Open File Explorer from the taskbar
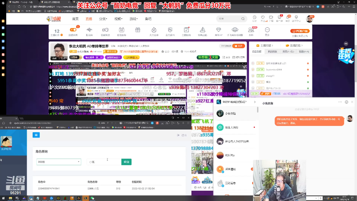 [10, 198]
